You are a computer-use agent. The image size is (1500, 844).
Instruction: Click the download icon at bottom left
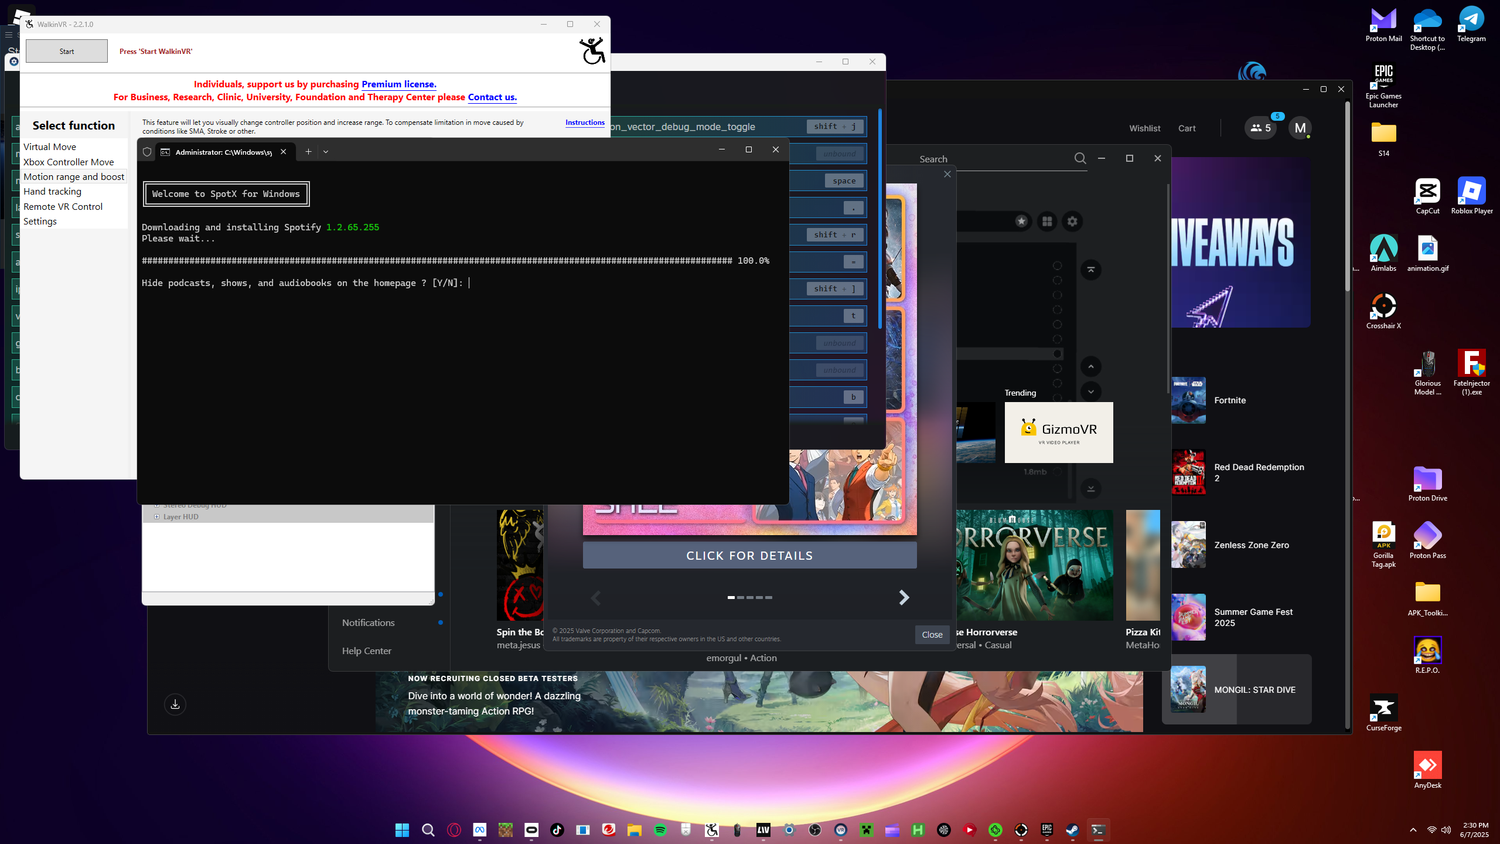[x=175, y=705]
